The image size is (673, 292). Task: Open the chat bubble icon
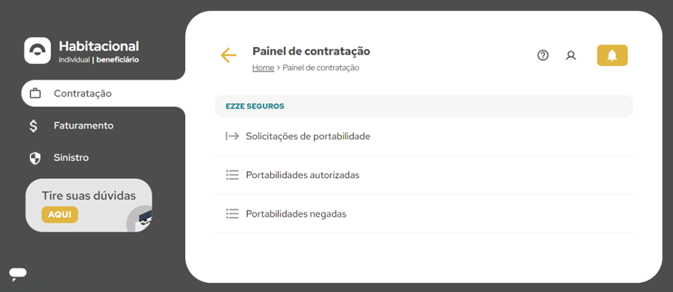pyautogui.click(x=18, y=274)
